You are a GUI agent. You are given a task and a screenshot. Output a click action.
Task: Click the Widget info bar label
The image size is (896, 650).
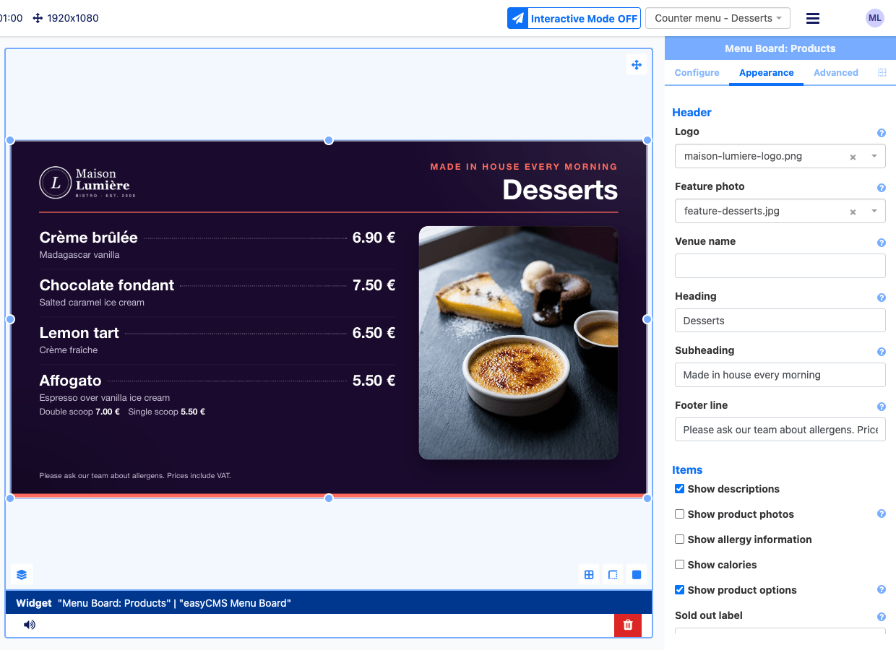34,603
